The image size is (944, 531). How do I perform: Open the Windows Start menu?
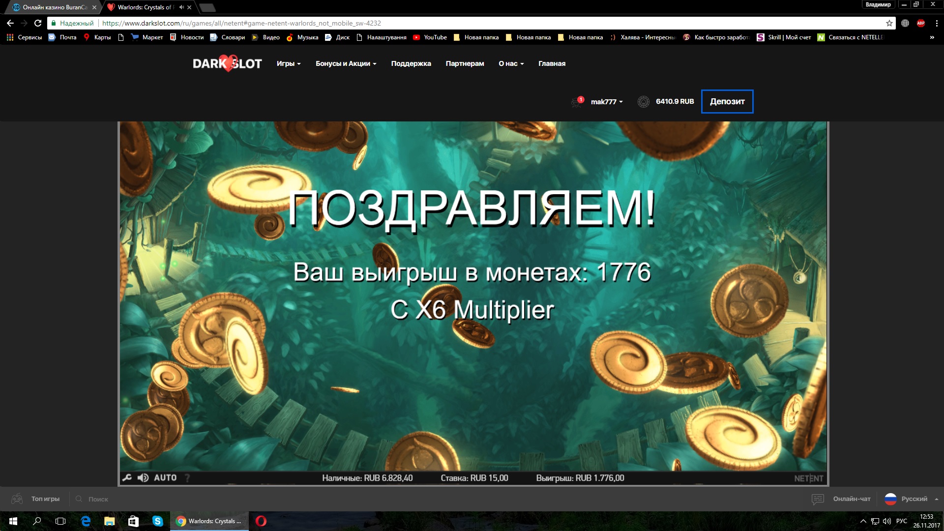pos(13,521)
